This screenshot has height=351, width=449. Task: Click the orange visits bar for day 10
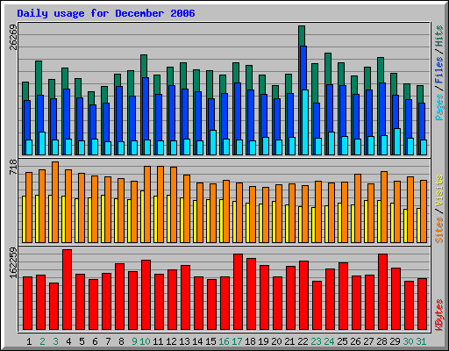point(147,204)
